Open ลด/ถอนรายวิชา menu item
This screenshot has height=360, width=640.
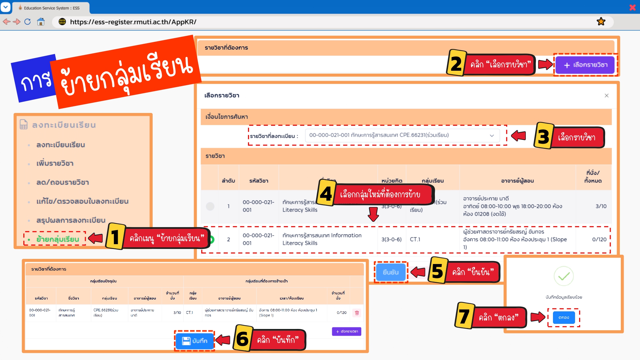click(63, 182)
